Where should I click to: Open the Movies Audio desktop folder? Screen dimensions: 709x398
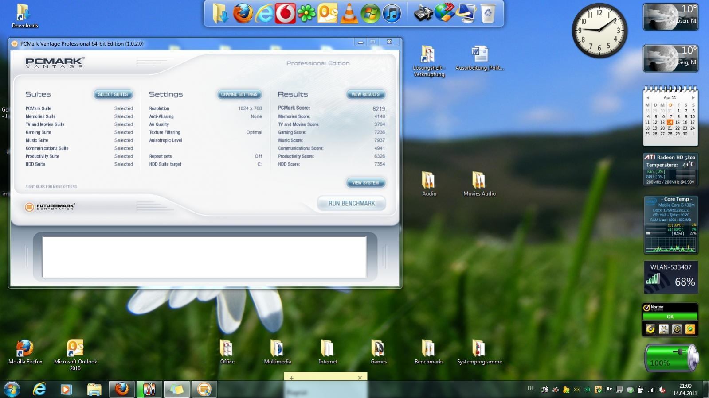pos(479,184)
